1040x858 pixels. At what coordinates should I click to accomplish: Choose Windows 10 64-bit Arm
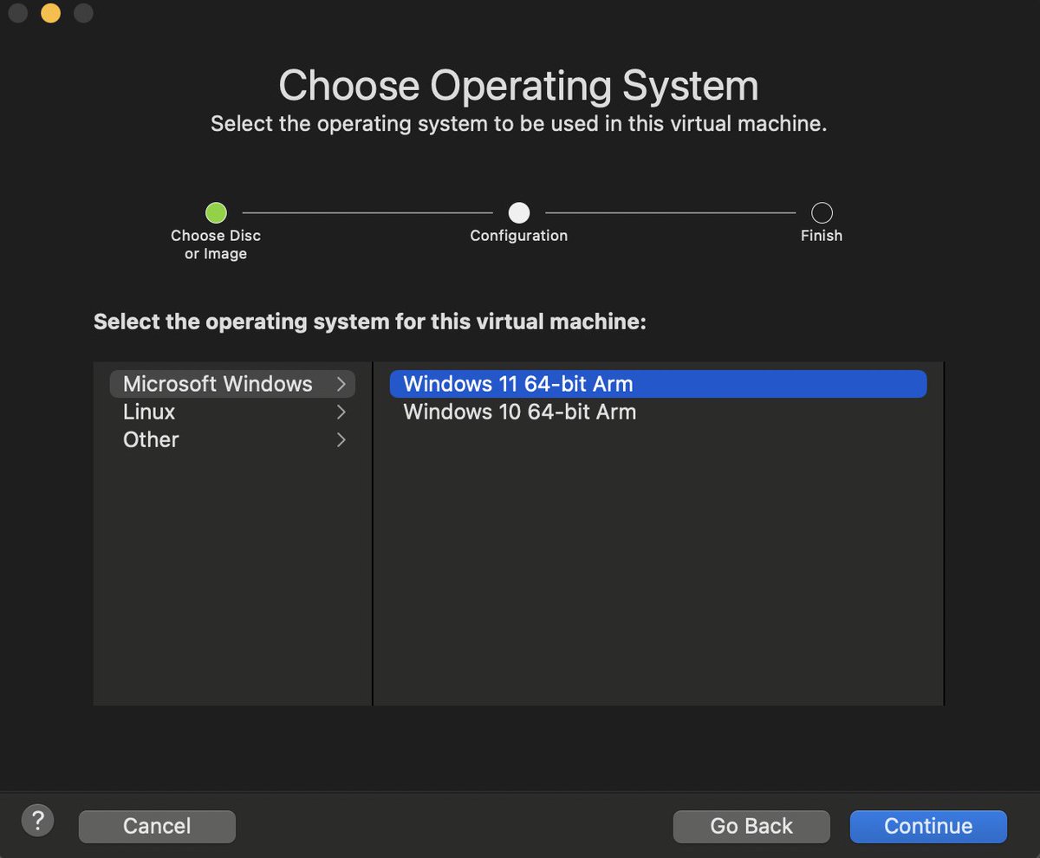point(658,412)
